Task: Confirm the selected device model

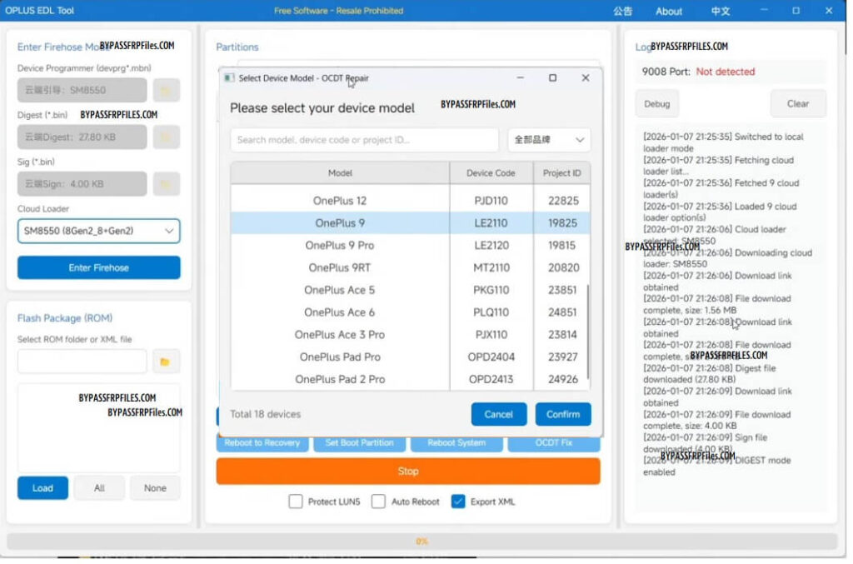Action: click(563, 414)
